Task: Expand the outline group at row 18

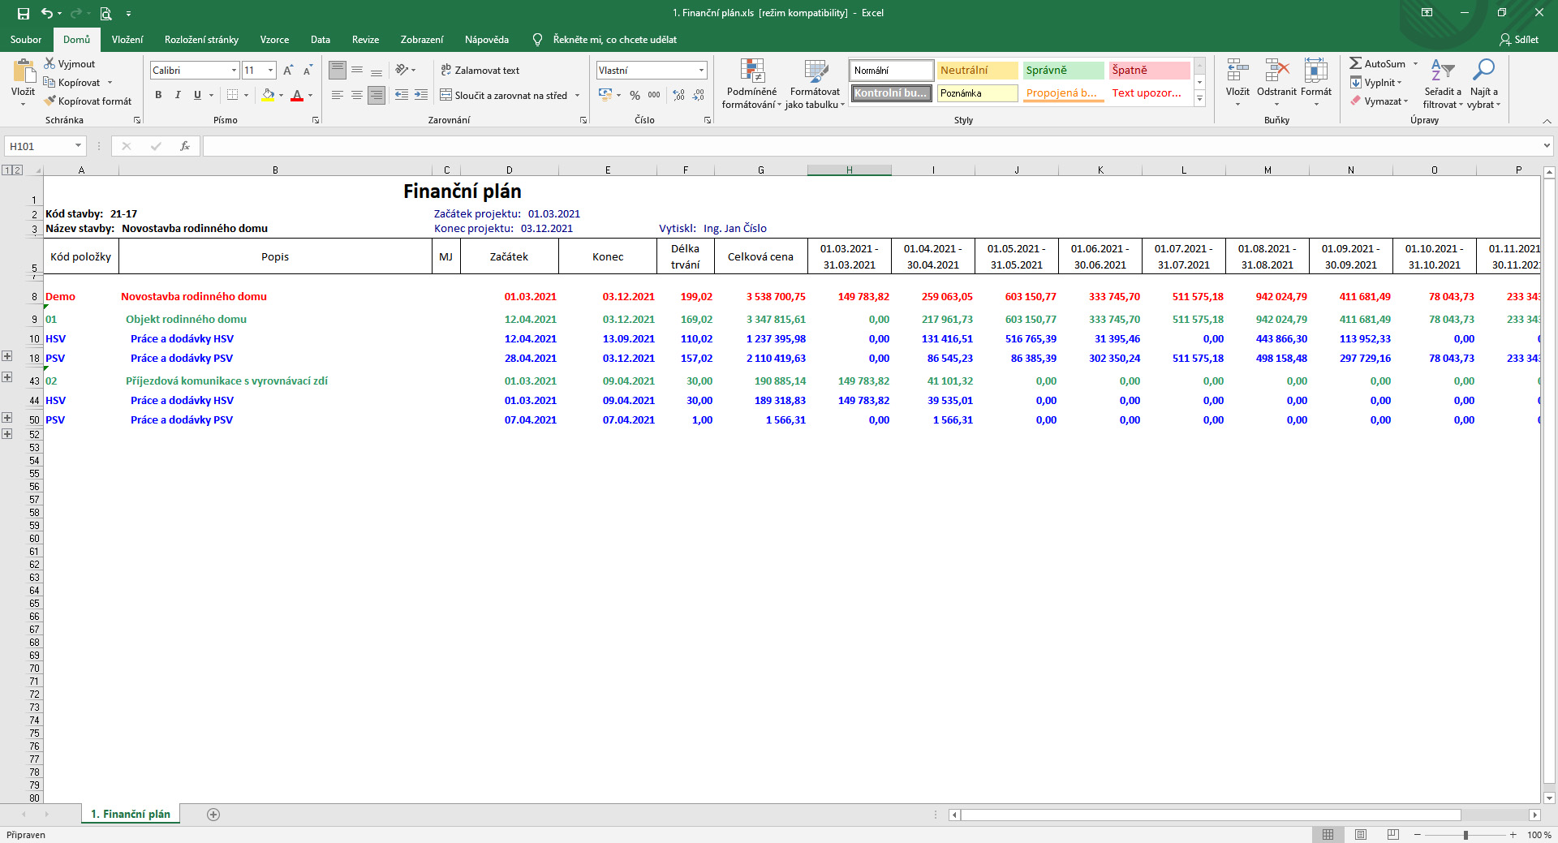Action: point(7,356)
